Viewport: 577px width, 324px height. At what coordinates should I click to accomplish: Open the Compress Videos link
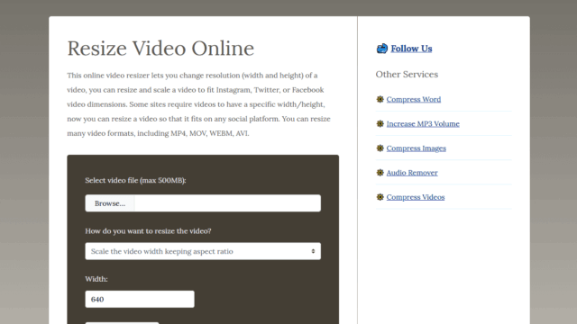tap(416, 197)
